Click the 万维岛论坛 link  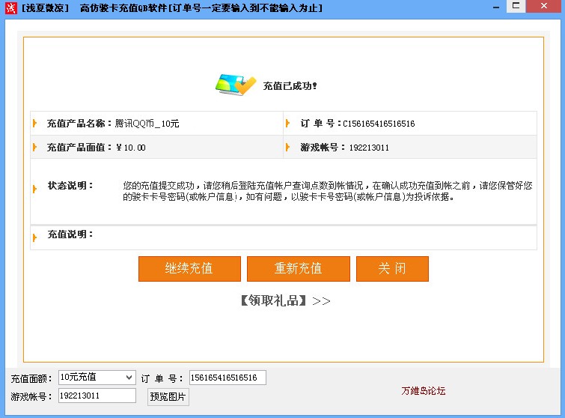[424, 391]
